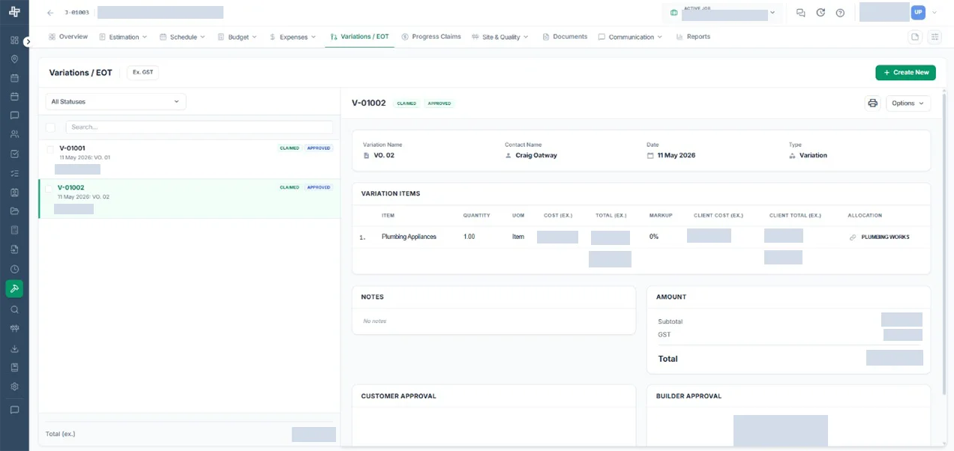Click the settings gear in sidebar
954x451 pixels.
(14, 387)
